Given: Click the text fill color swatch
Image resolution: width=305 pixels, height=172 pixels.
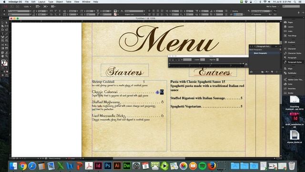Looking at the screenshot, I should tap(115, 11).
